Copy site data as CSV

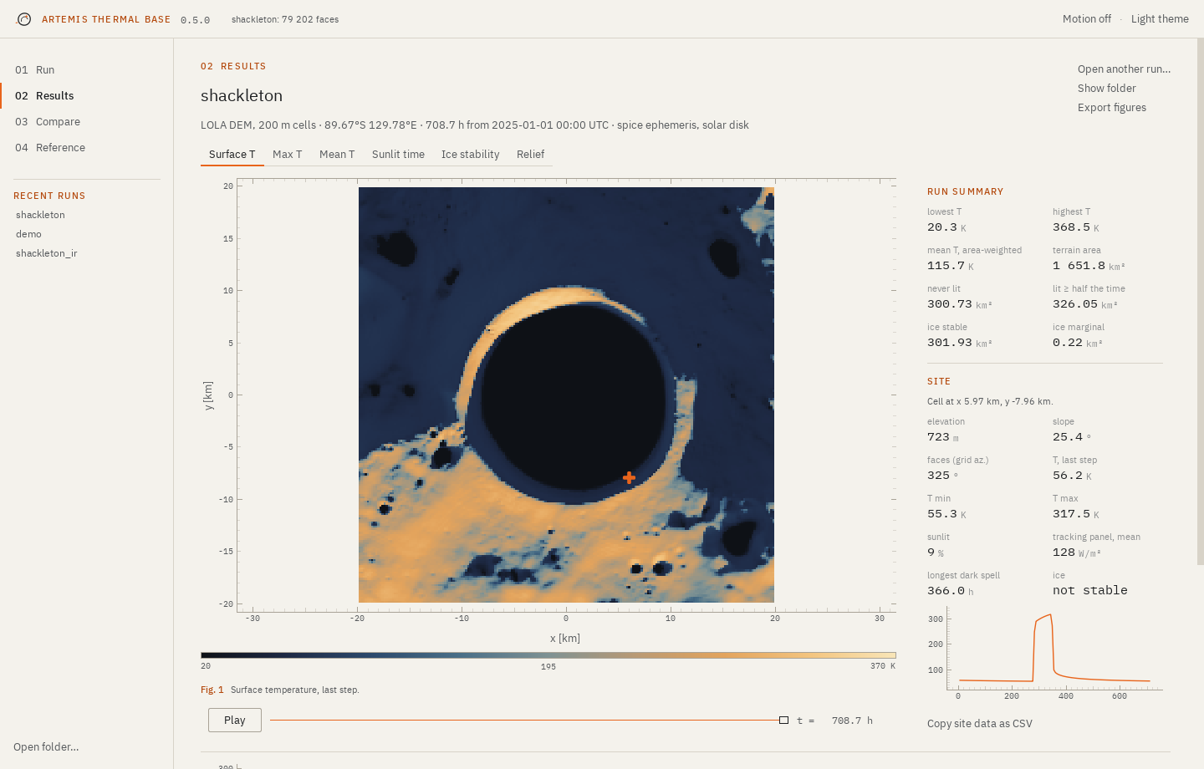[980, 724]
